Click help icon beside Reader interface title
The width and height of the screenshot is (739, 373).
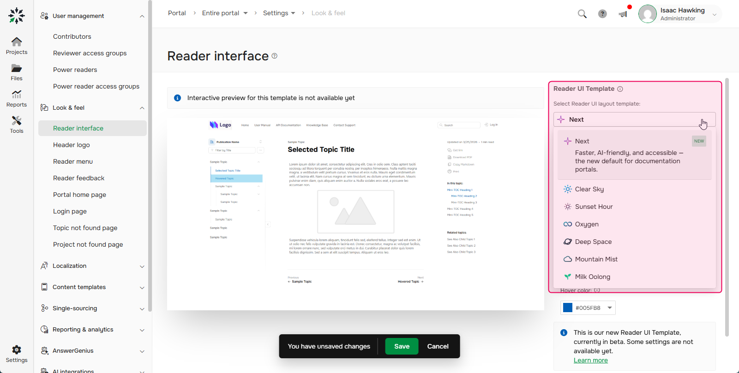[x=275, y=56]
